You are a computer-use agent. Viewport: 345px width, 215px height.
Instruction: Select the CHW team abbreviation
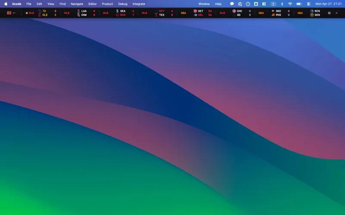click(84, 15)
